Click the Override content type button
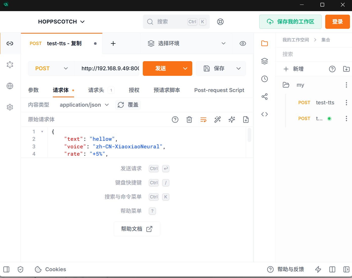This screenshot has width=352, height=278. tap(128, 105)
